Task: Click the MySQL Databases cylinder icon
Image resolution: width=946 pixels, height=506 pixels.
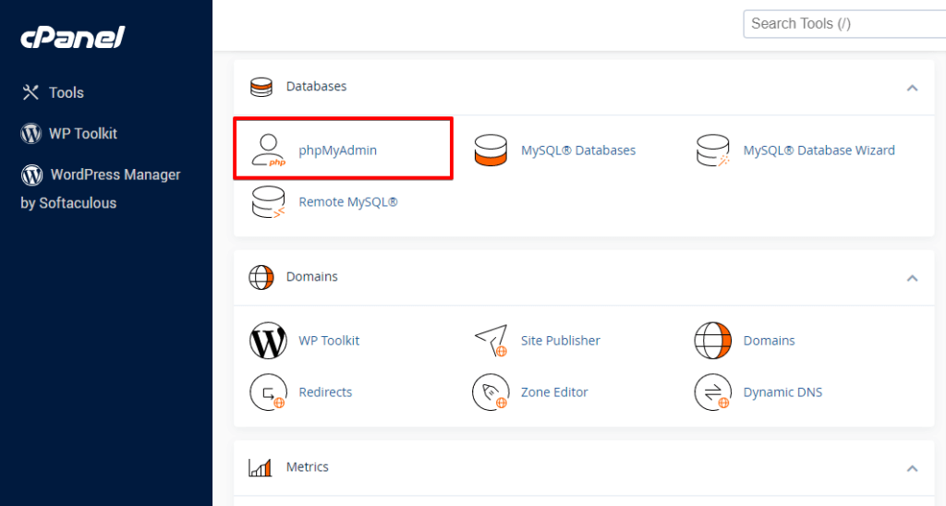Action: (x=491, y=151)
